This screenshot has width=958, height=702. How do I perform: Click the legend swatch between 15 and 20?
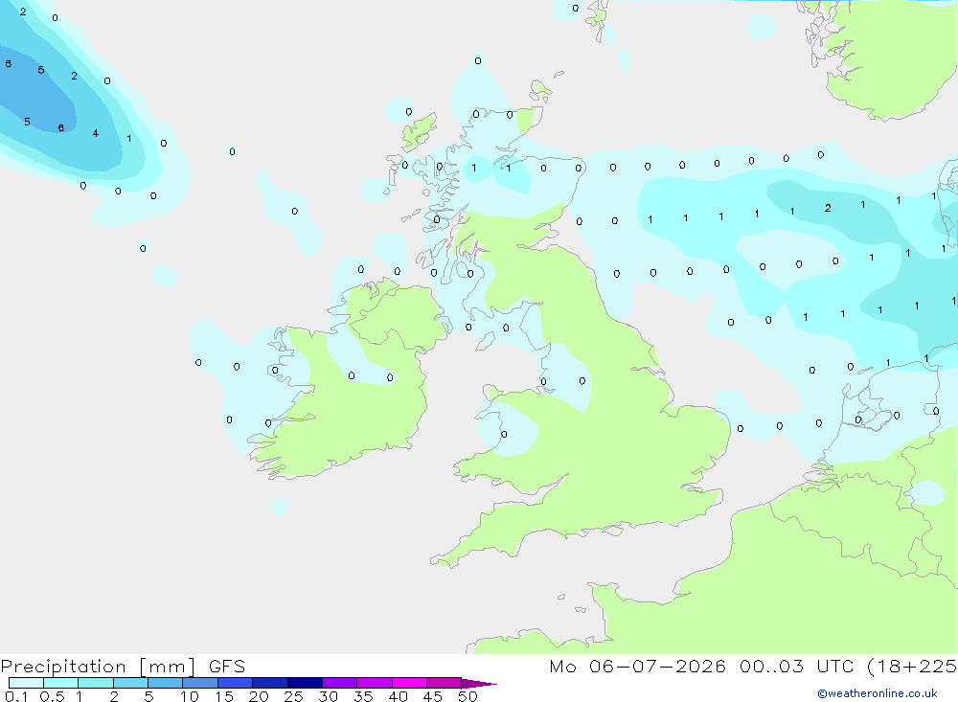(236, 683)
